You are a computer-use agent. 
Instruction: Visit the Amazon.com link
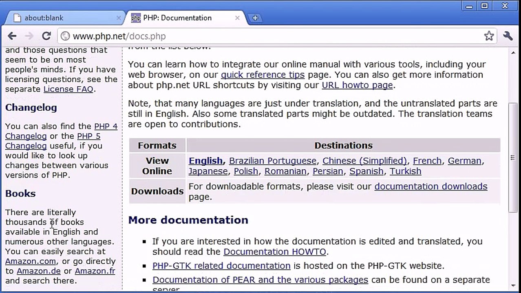point(31,261)
